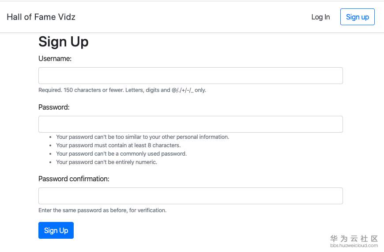Click the 'at least 8 characters' hint
The width and height of the screenshot is (384, 252).
(x=118, y=145)
